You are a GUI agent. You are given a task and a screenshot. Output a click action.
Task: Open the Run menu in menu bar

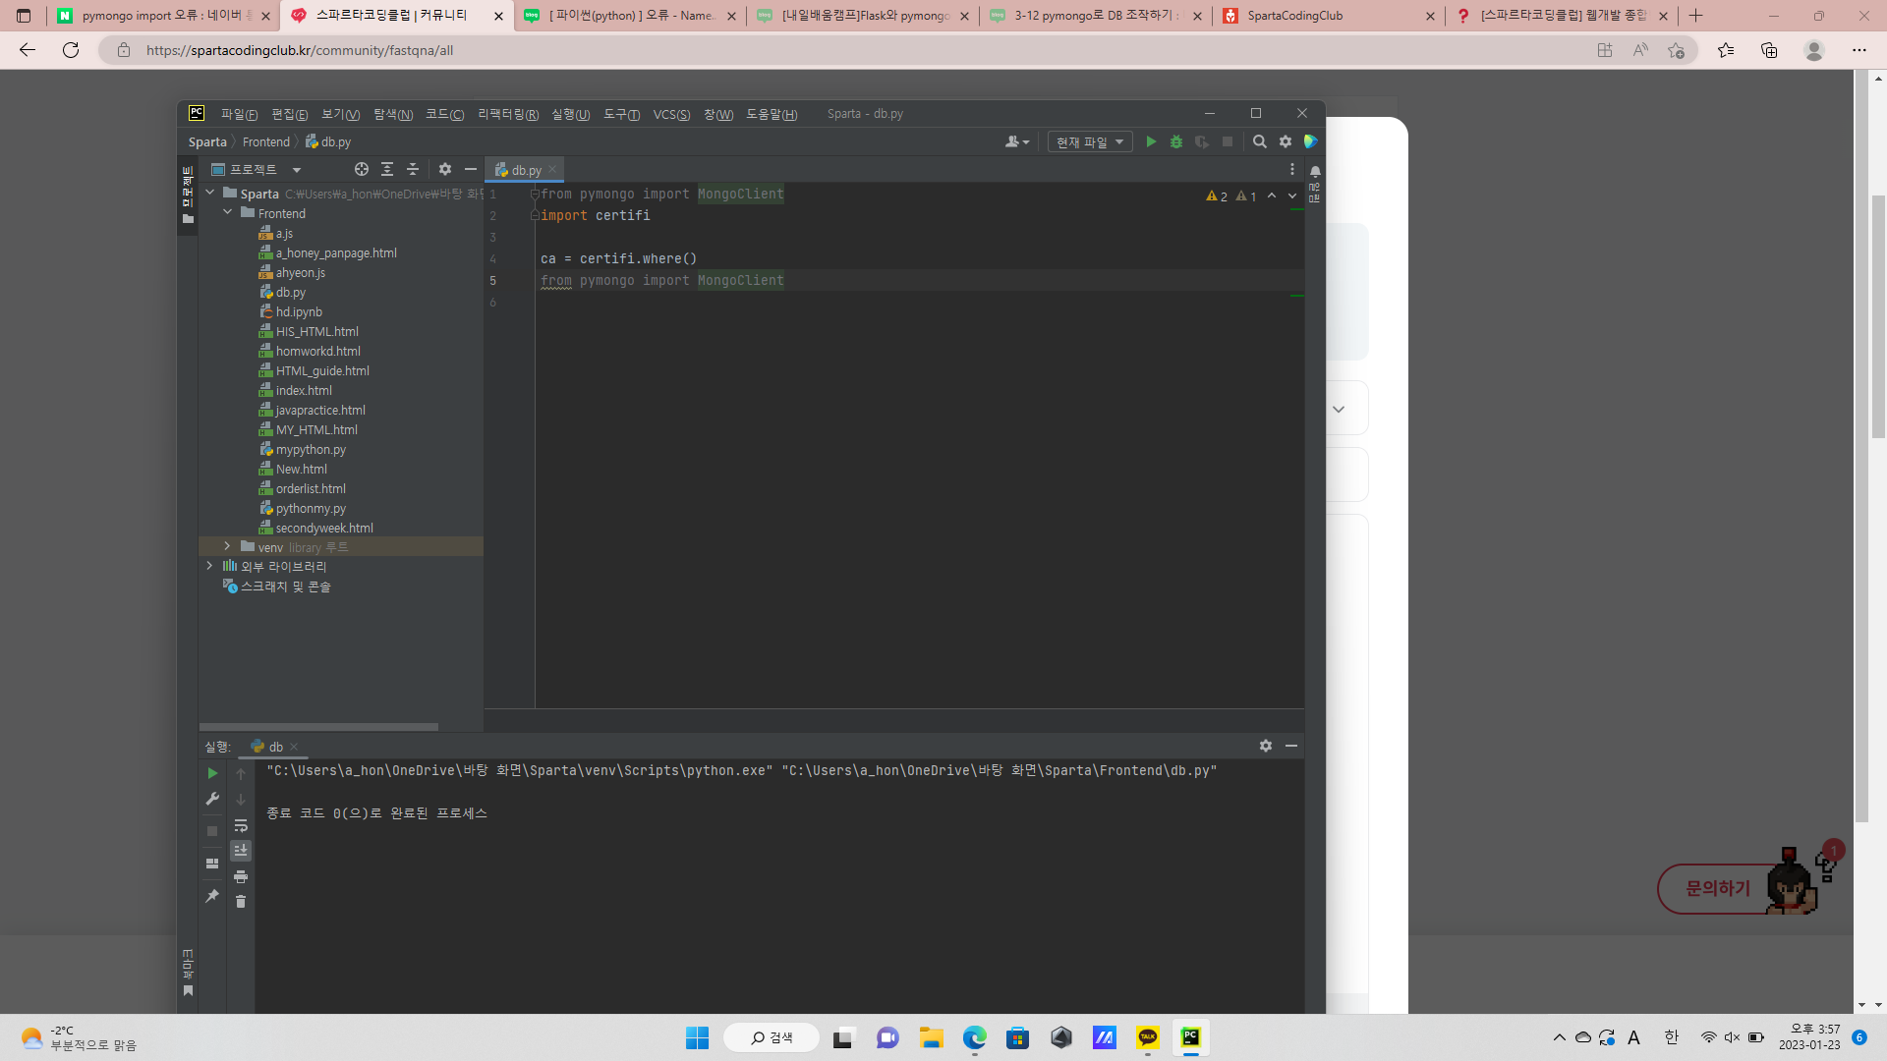(x=570, y=115)
